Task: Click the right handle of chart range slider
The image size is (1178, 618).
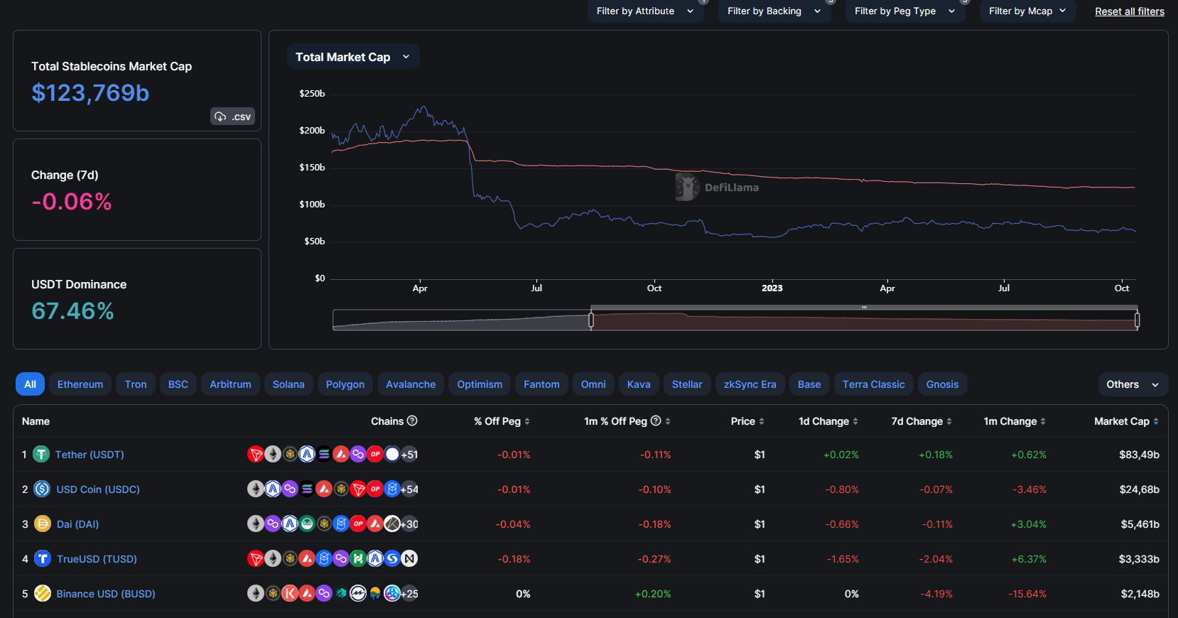Action: point(1137,320)
